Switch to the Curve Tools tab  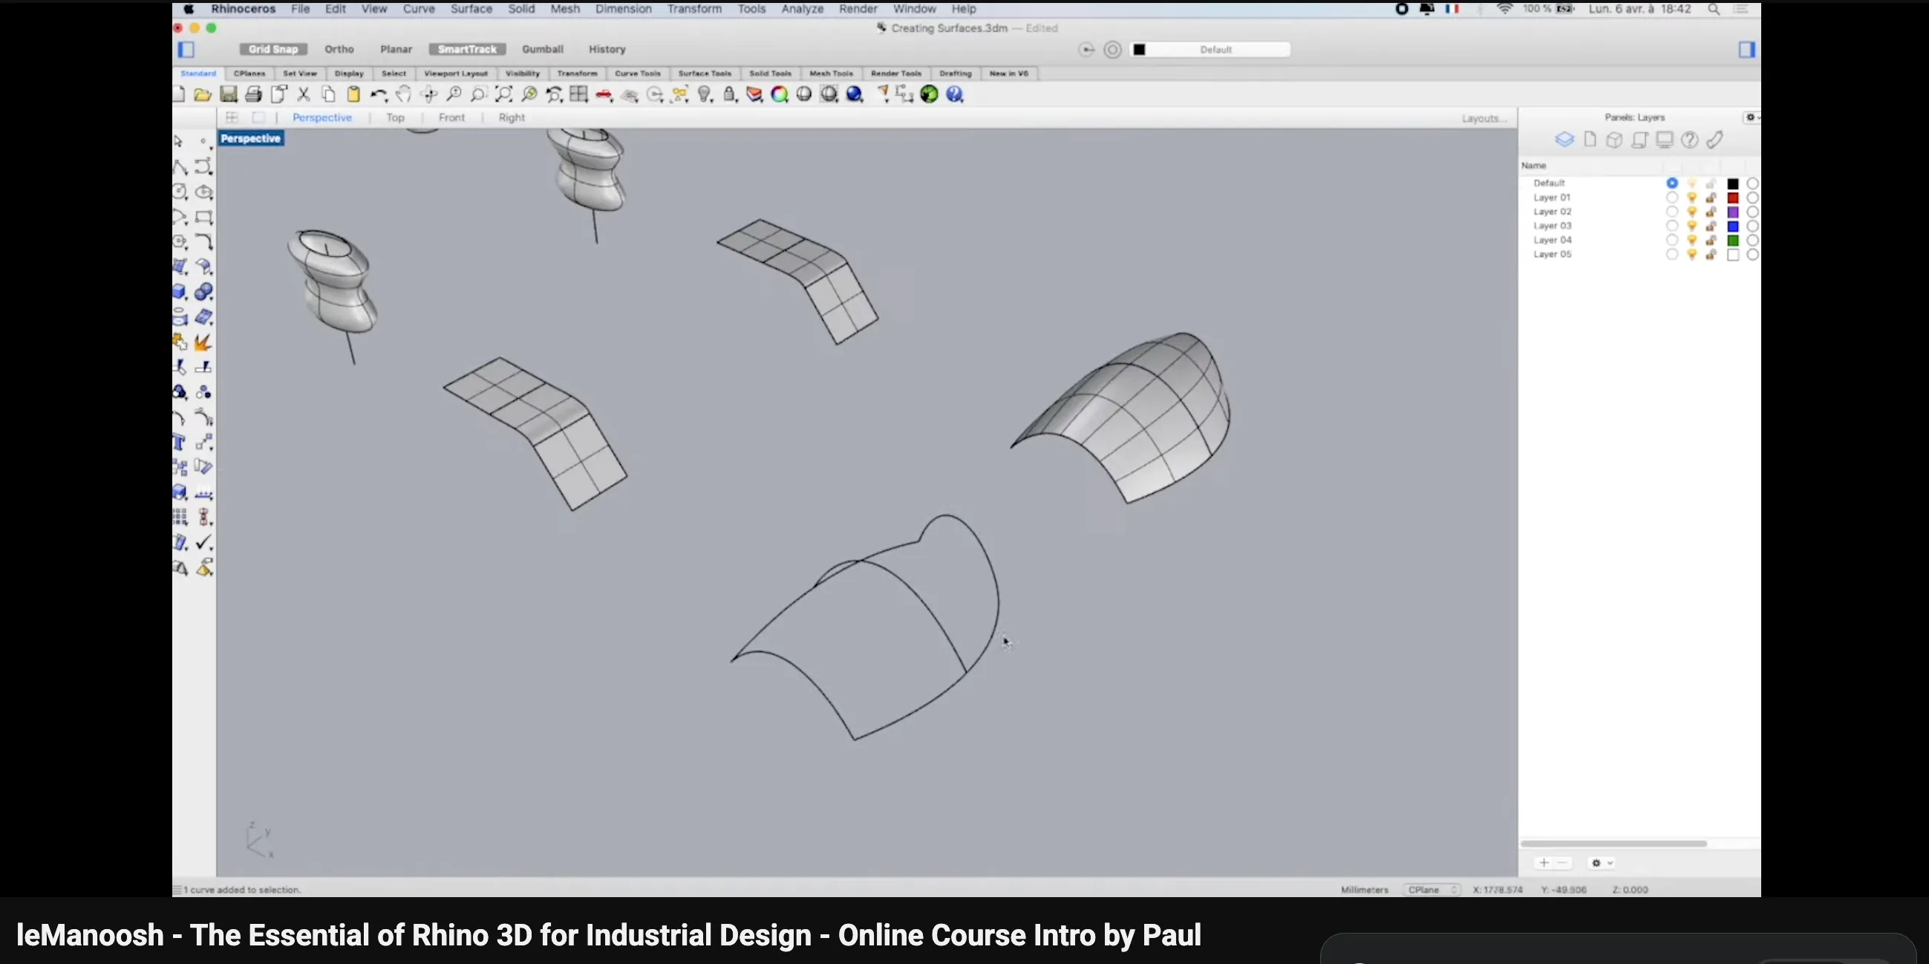click(637, 74)
